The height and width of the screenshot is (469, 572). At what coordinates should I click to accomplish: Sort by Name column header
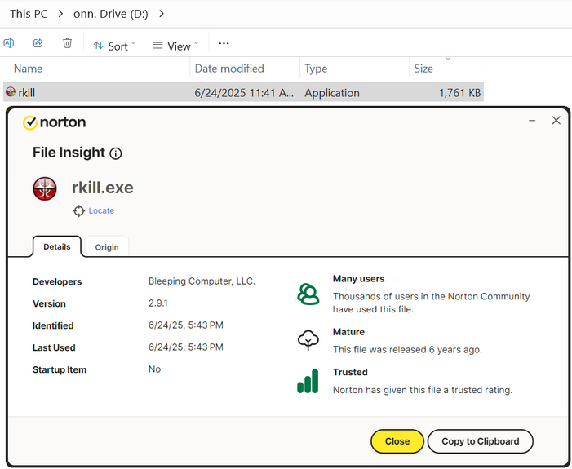coord(28,69)
